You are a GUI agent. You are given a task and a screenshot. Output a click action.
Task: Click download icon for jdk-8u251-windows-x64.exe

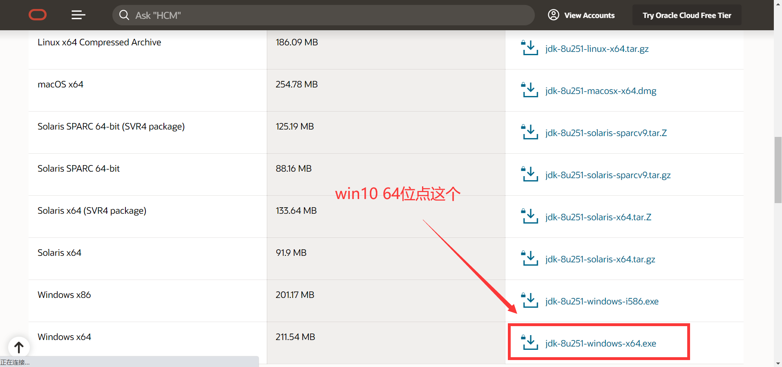pyautogui.click(x=530, y=342)
